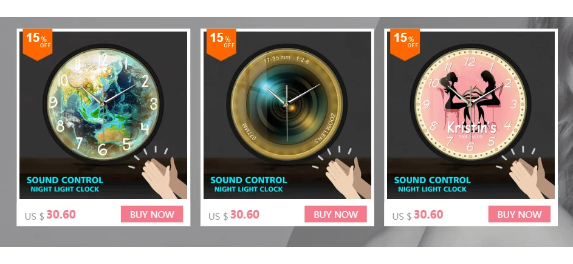Screen dimensions: 573x264
Task: Click 15% off badge on globe clock
Action: tap(38, 44)
